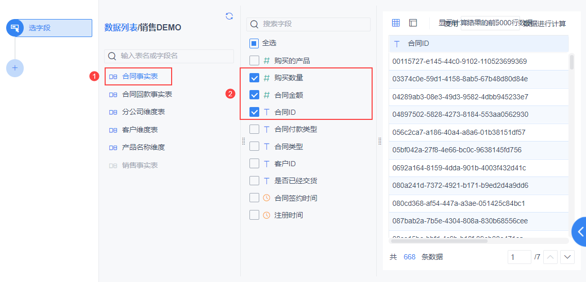This screenshot has width=586, height=282.
Task: Click the refresh data list icon
Action: (229, 15)
